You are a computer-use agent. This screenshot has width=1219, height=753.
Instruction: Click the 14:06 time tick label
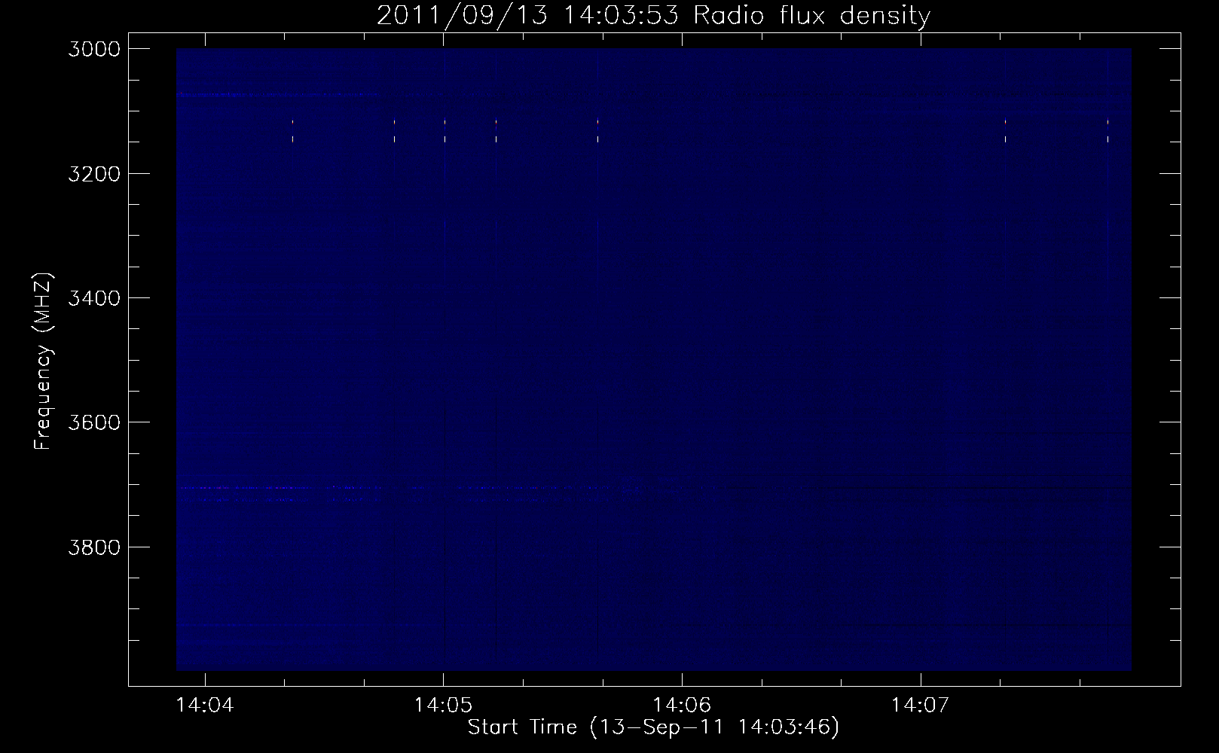click(682, 706)
